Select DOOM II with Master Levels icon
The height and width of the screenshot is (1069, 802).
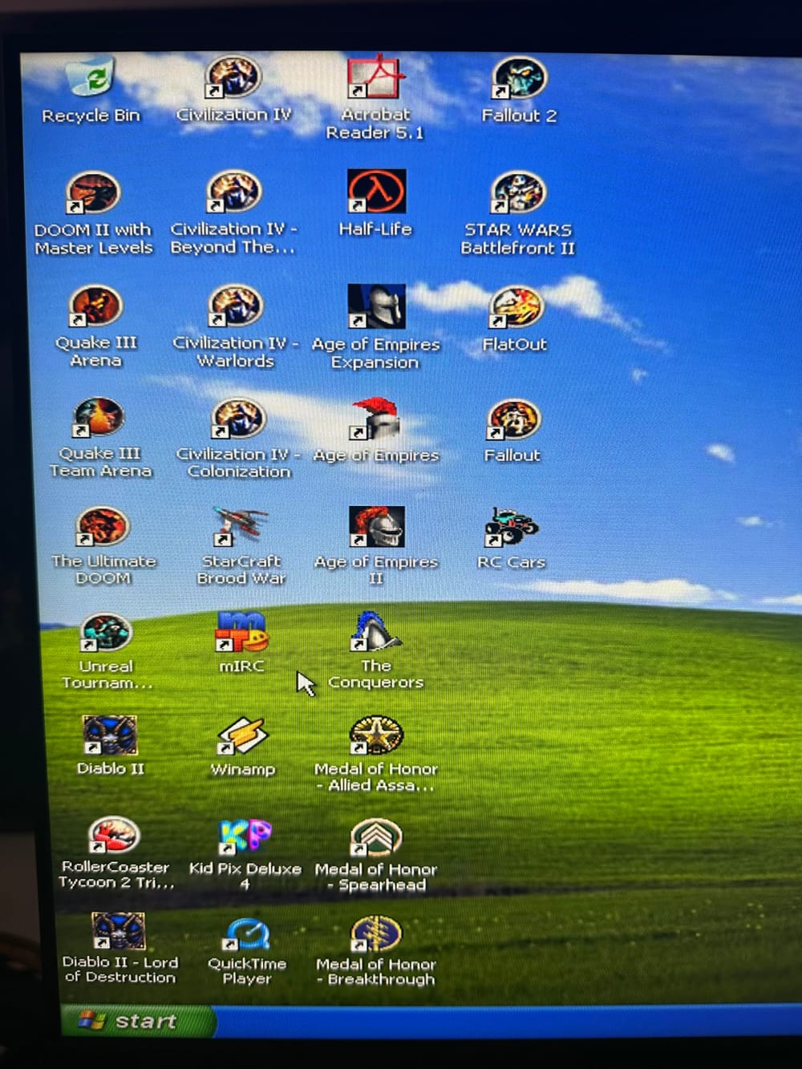click(x=93, y=193)
